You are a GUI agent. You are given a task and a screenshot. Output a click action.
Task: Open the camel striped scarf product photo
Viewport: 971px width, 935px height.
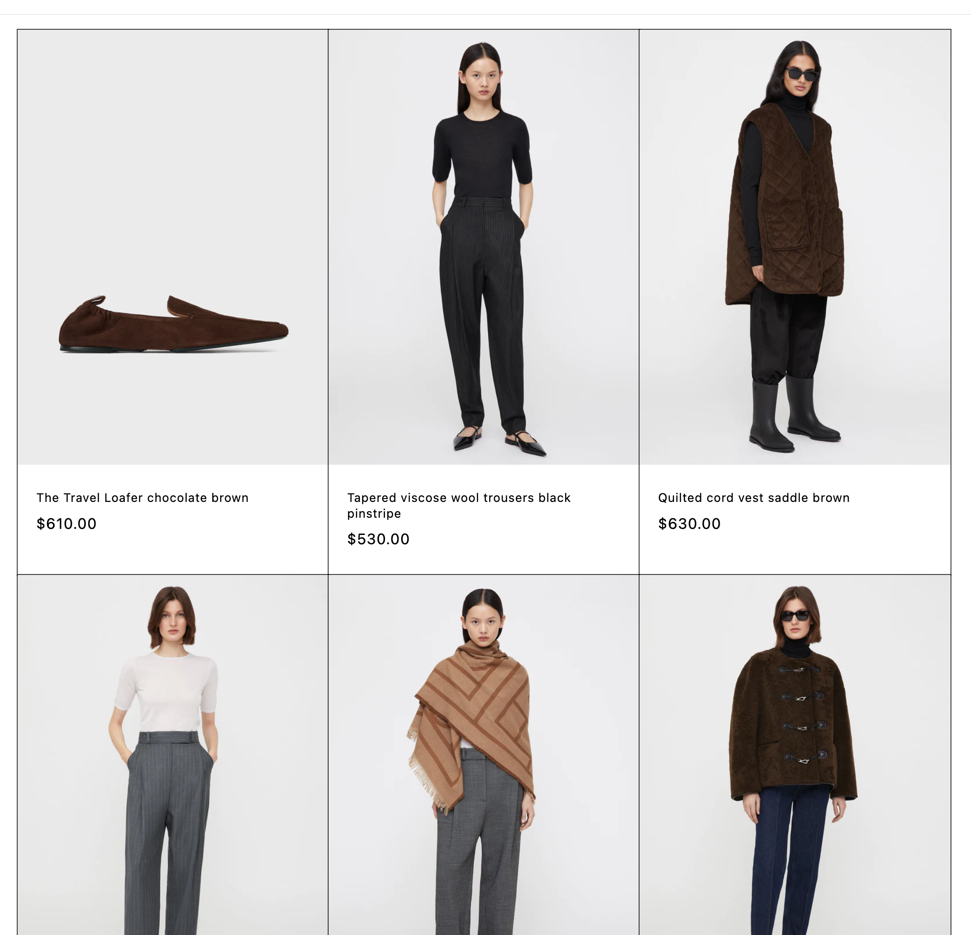click(484, 755)
